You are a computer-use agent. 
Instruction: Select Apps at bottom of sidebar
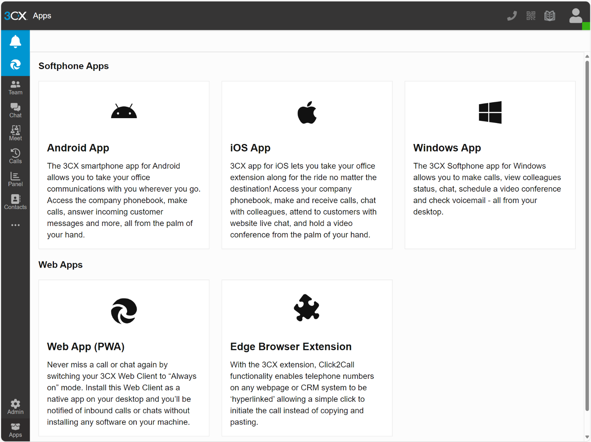(x=15, y=430)
